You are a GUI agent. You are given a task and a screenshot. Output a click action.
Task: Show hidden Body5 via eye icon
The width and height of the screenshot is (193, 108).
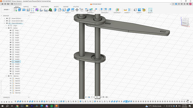10,35
